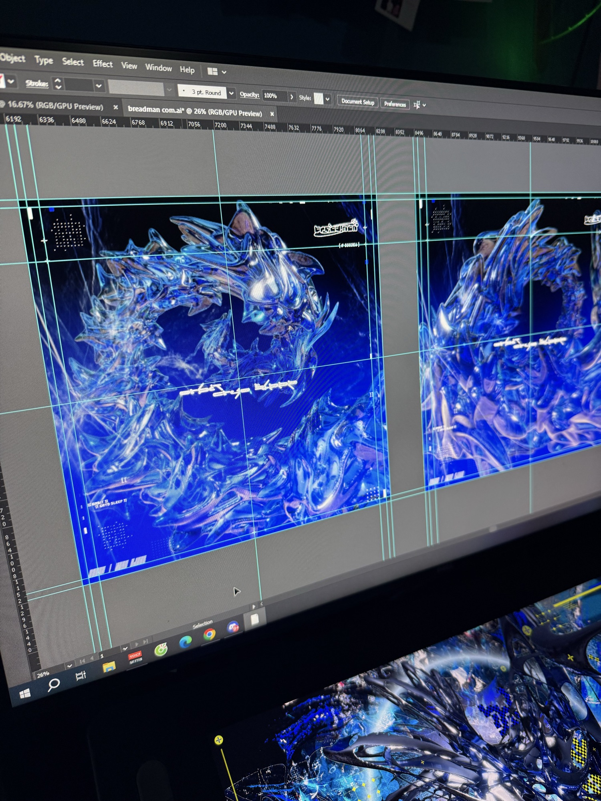Click the Coc Coc browser icon
The height and width of the screenshot is (801, 601).
161,650
